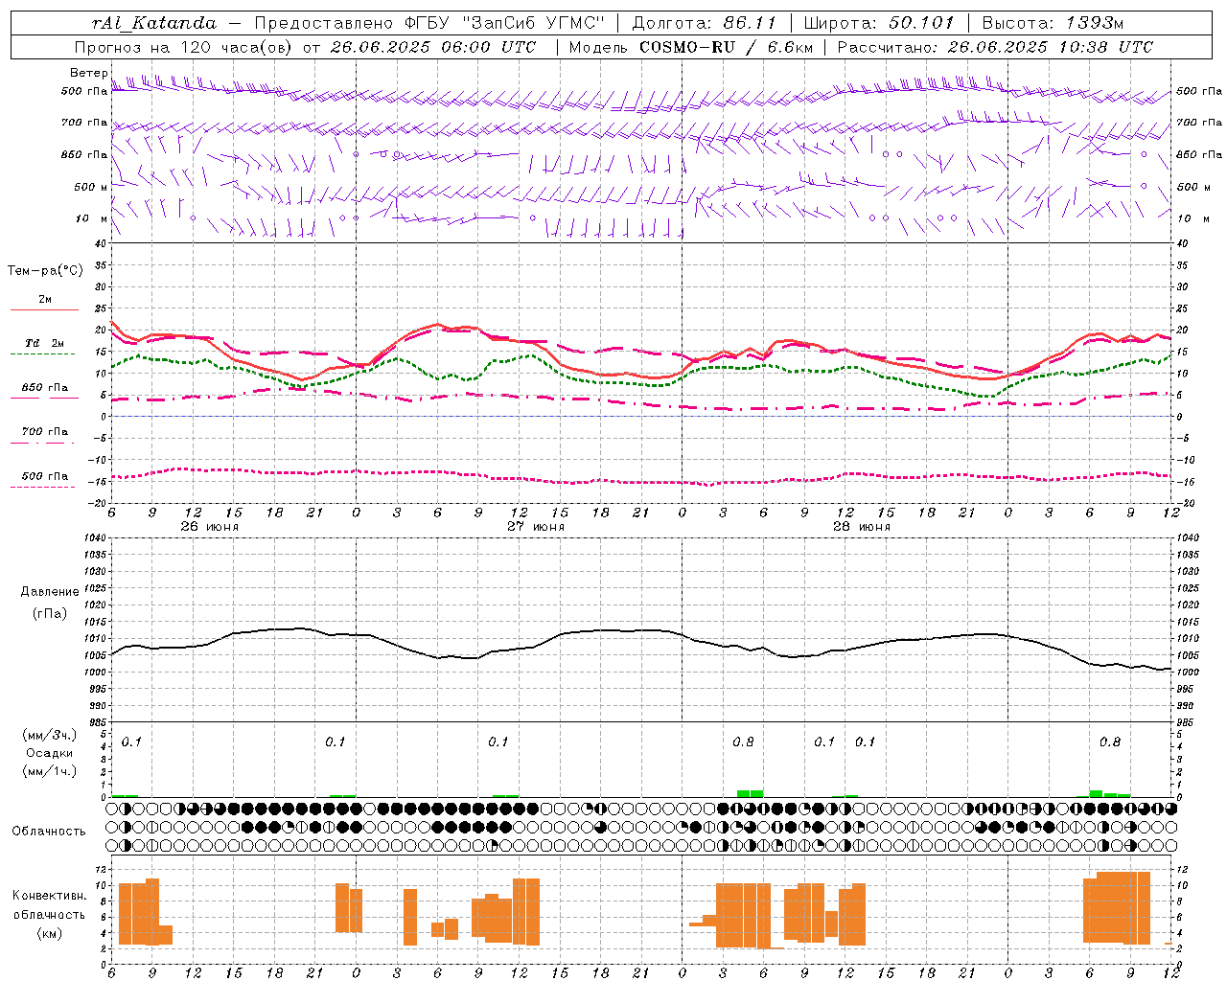The image size is (1227, 981).
Task: Click the Осадки label
Action: 50,753
